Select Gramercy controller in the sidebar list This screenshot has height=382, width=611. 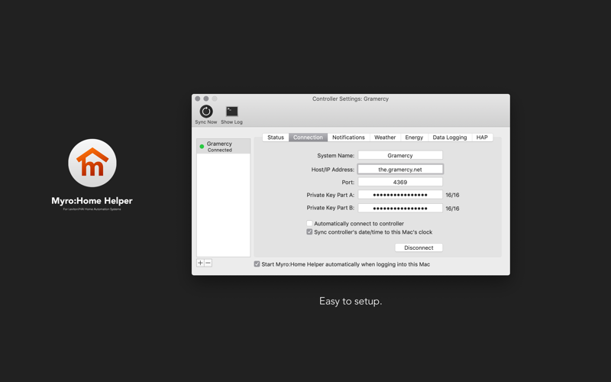click(224, 147)
